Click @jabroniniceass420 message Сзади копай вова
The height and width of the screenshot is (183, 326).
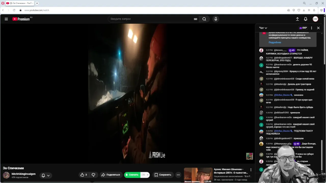pos(288,79)
